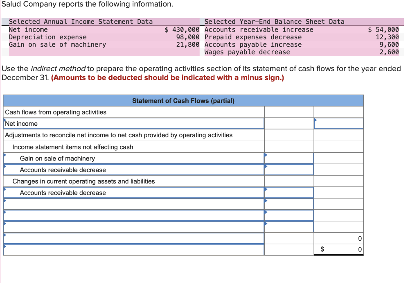
Task: Click 'Income statement items not affecting cash' label
Action: click(73, 147)
